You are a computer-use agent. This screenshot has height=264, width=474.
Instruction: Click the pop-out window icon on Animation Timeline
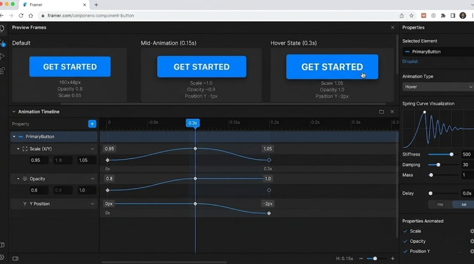pos(381,112)
